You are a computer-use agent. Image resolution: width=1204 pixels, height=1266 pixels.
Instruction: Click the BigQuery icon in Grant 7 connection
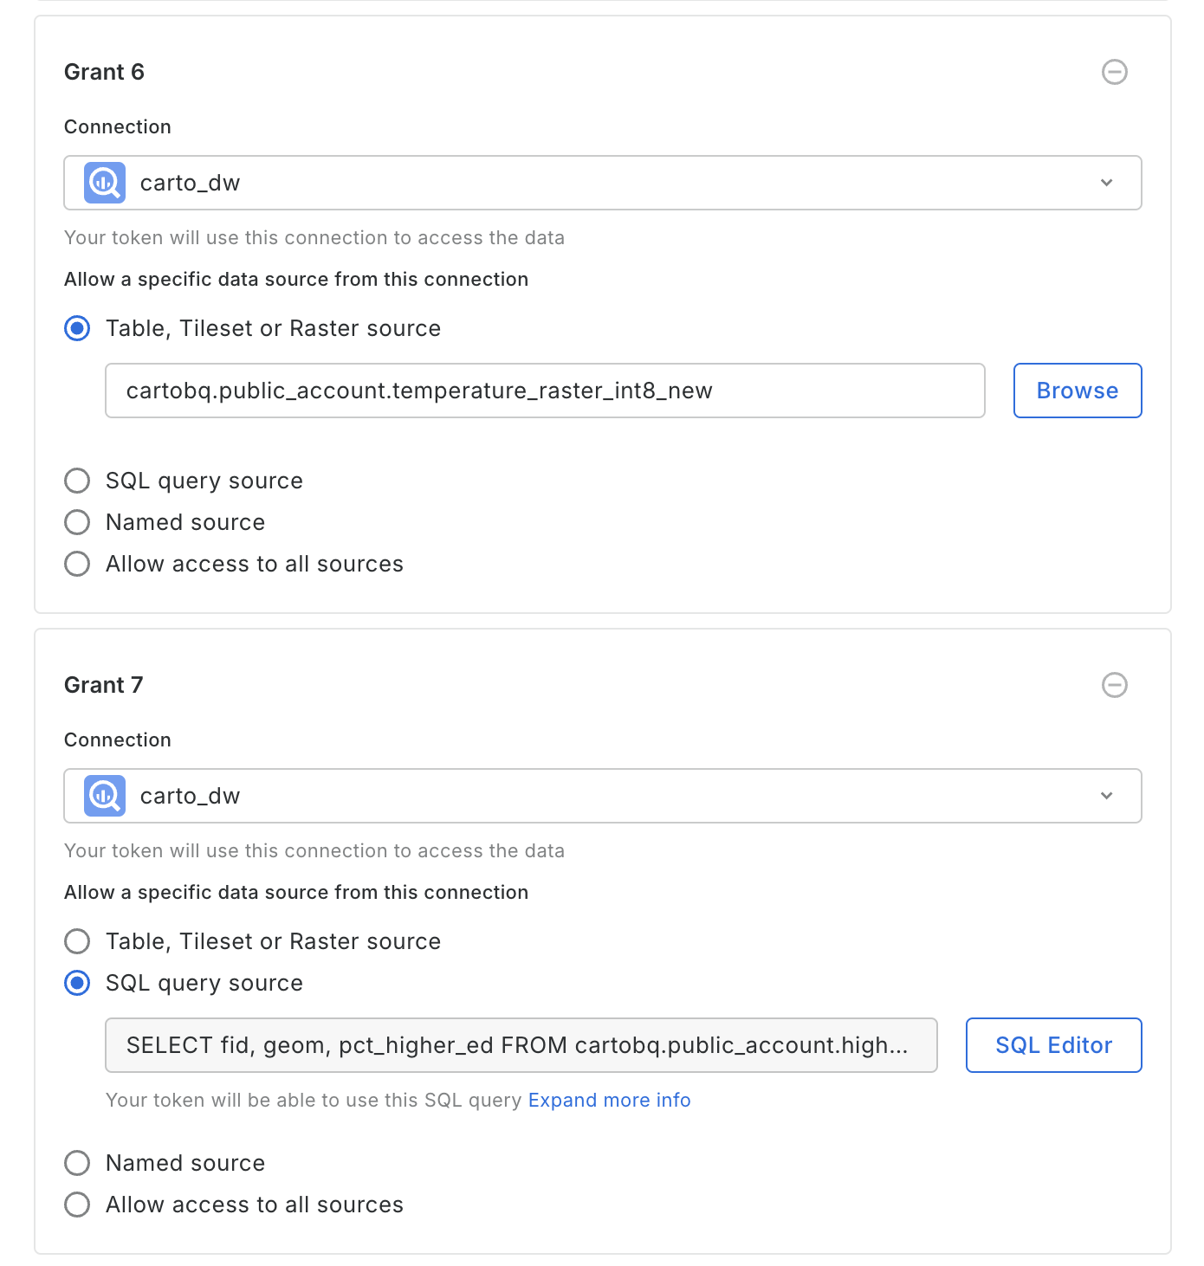tap(105, 796)
